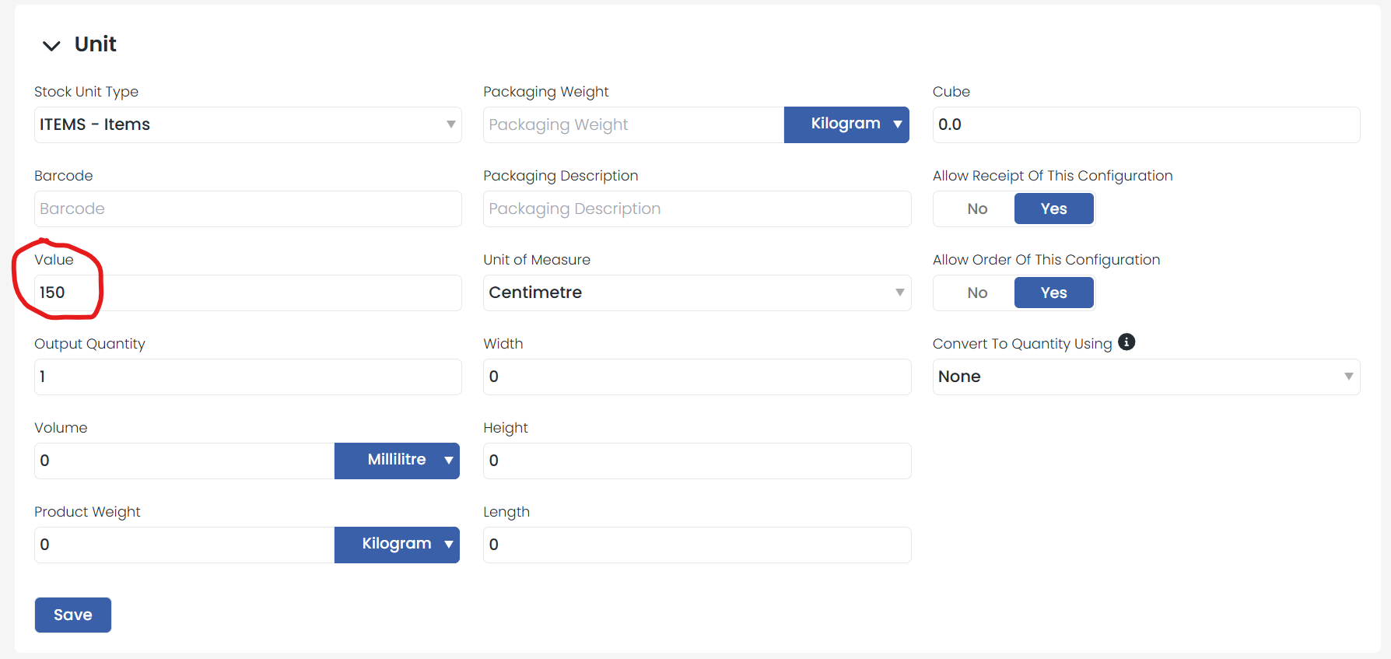Screen dimensions: 1391x659
Task: Click into the Barcode input field
Action: pos(247,209)
